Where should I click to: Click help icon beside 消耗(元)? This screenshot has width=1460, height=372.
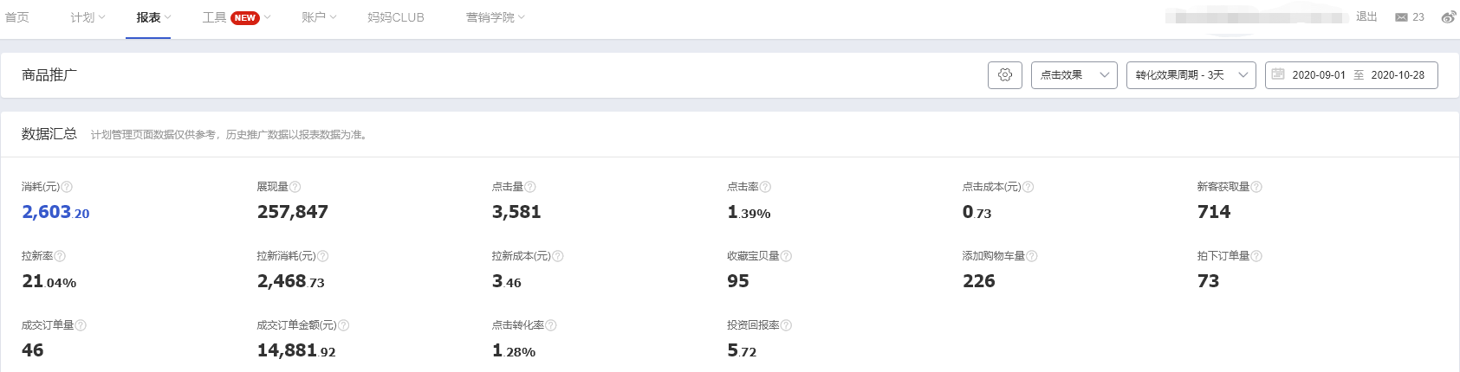67,187
